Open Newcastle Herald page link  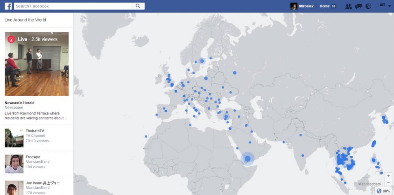pos(20,103)
